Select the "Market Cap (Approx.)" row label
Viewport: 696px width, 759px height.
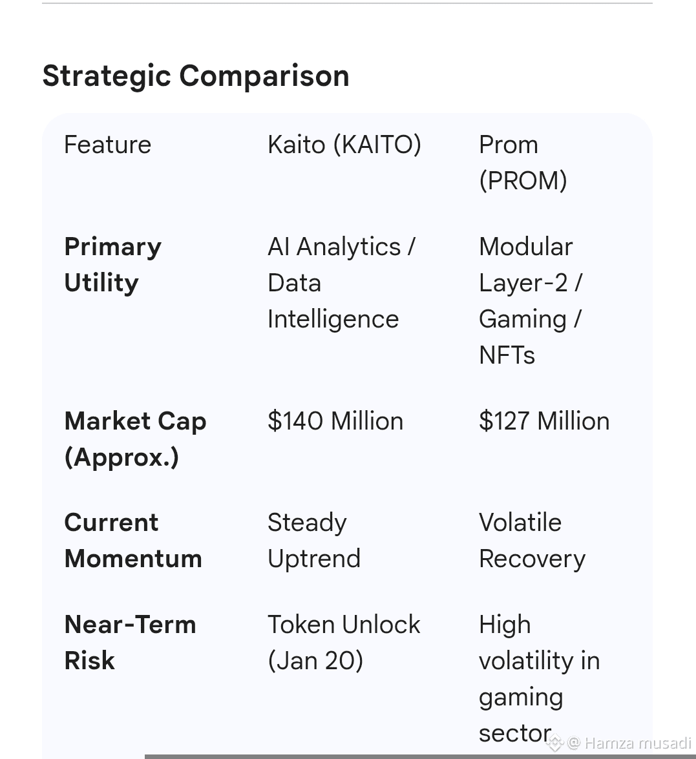[x=135, y=439]
